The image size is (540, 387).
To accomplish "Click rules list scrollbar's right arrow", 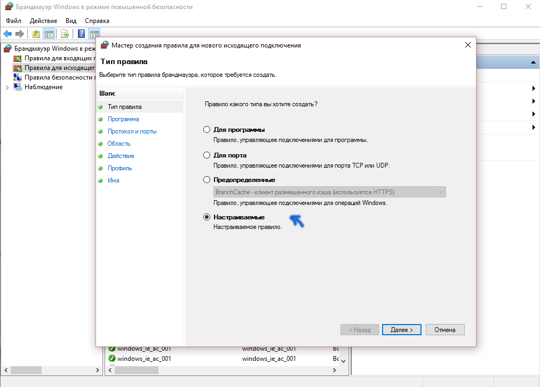I will click(x=335, y=370).
